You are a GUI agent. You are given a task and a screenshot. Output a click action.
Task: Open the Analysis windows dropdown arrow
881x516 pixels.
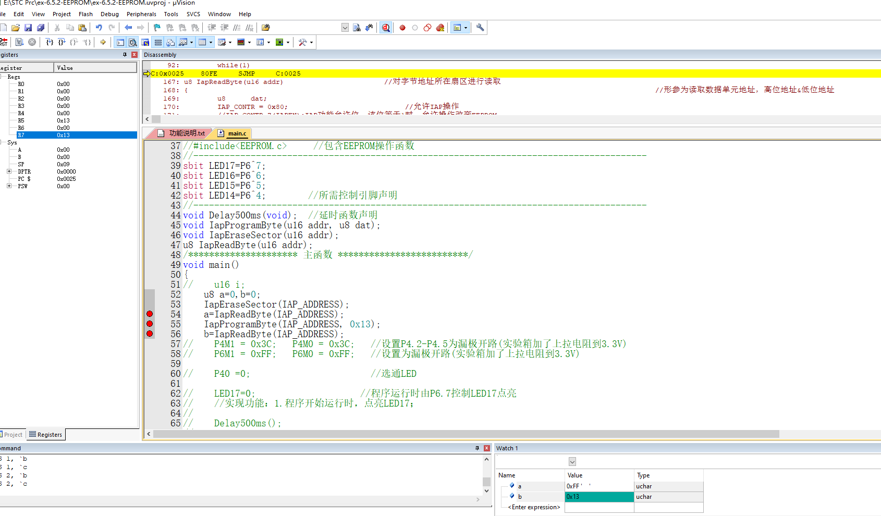[x=249, y=42]
